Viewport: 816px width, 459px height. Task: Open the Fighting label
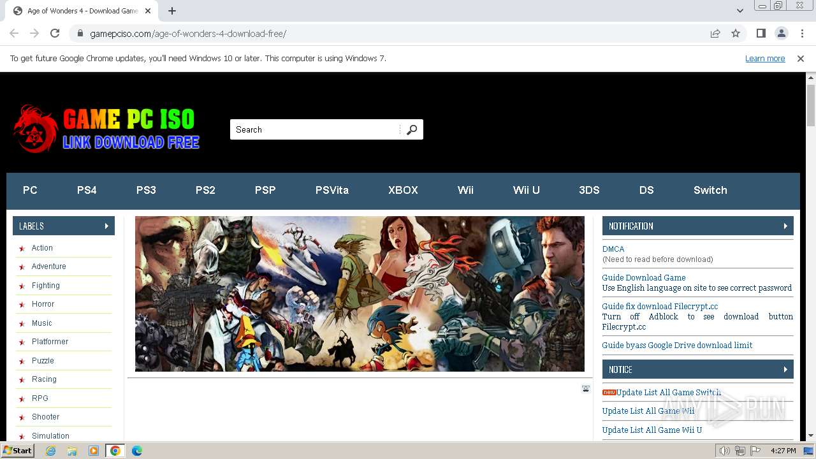pos(45,286)
